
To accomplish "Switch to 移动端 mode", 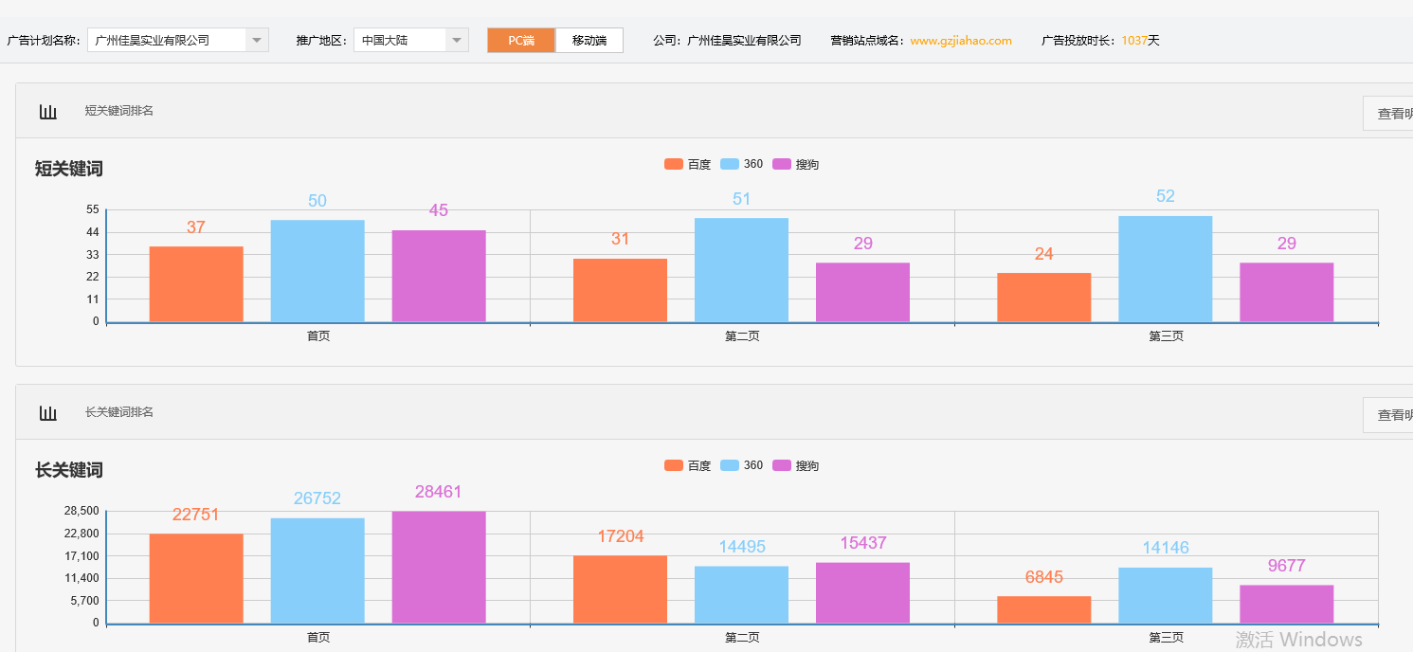I will tap(589, 41).
